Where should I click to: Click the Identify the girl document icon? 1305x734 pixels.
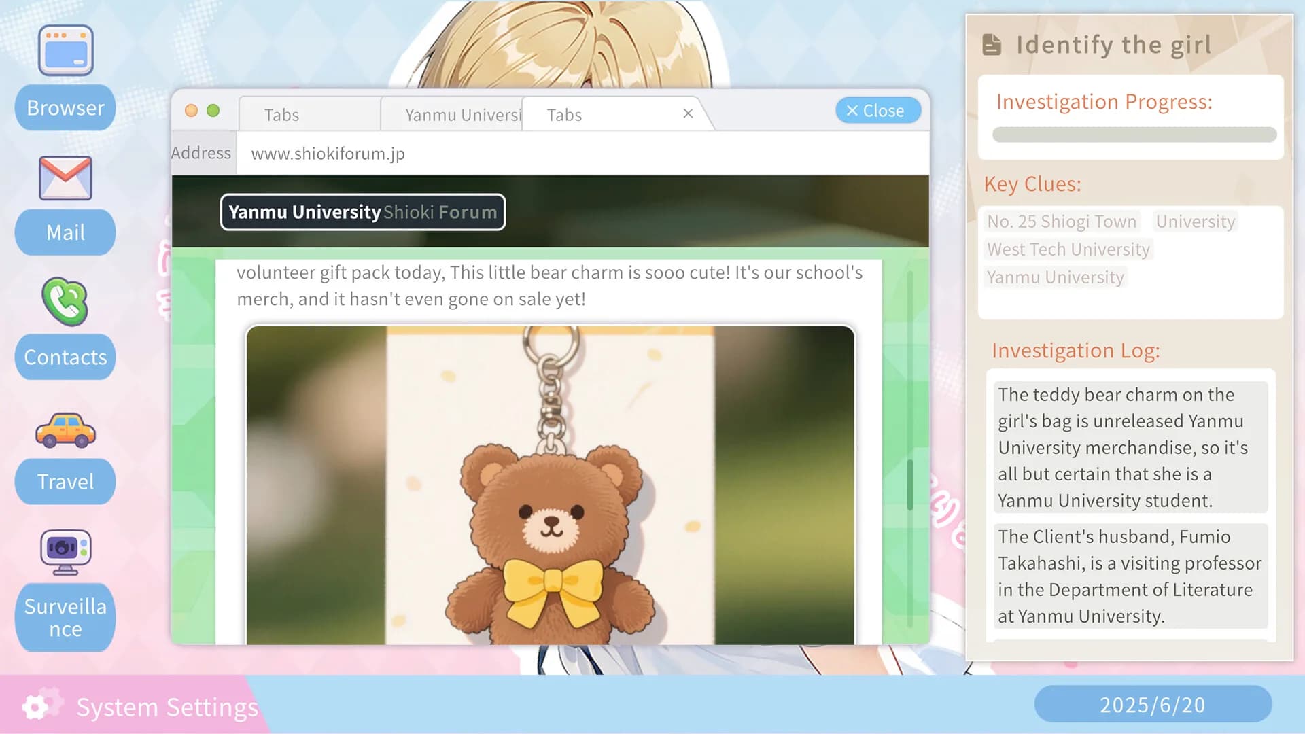click(x=992, y=45)
